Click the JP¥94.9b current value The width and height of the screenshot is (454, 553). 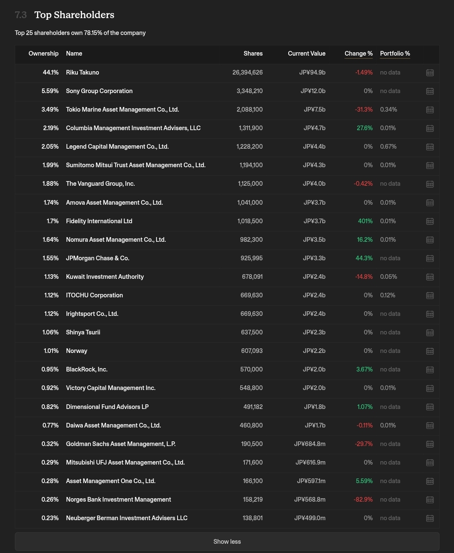coord(313,72)
